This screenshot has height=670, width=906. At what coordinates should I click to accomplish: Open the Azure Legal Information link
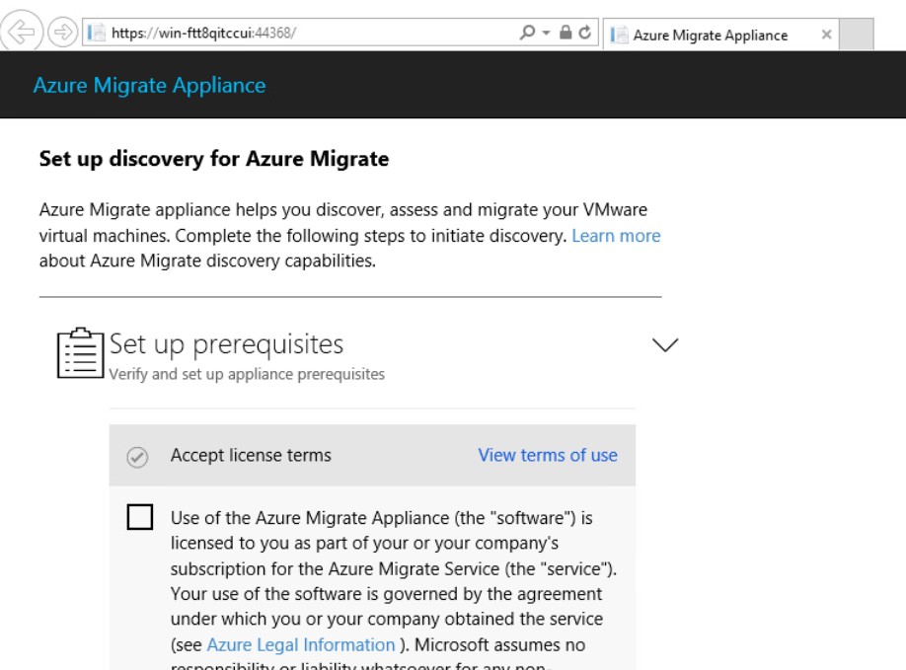click(x=301, y=644)
